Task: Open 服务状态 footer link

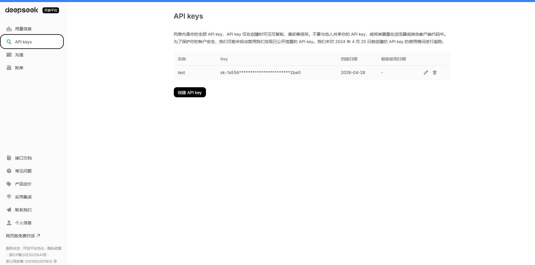Action: [13, 248]
